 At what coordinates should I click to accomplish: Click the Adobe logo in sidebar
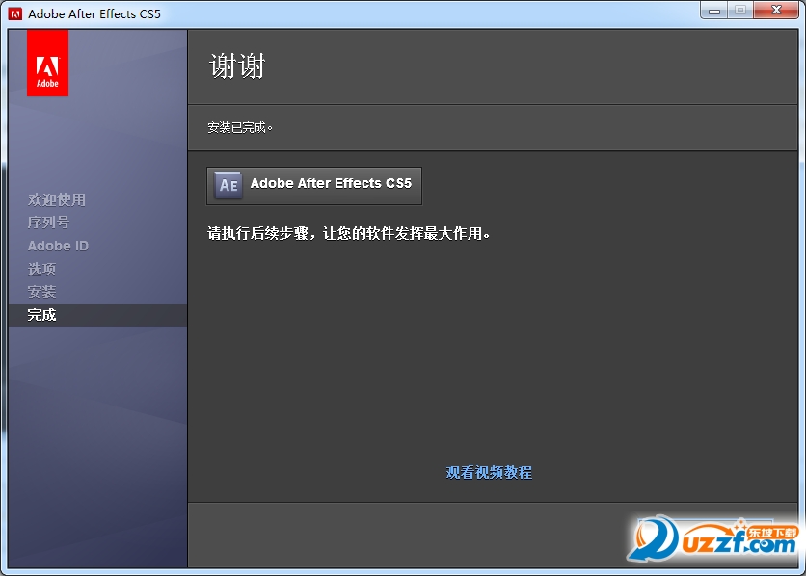(47, 63)
